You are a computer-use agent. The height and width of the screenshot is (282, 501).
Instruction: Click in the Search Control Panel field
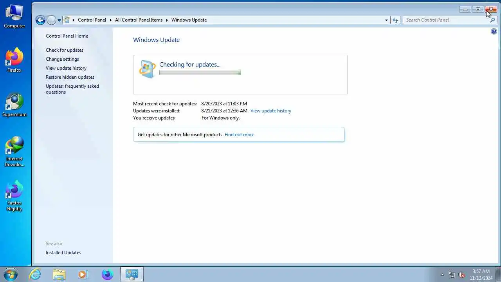point(446,20)
